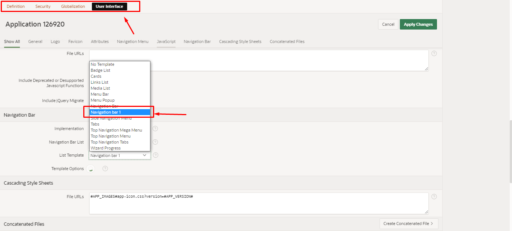Open help icon beside List Template dropdown
512x231 pixels.
click(x=156, y=155)
